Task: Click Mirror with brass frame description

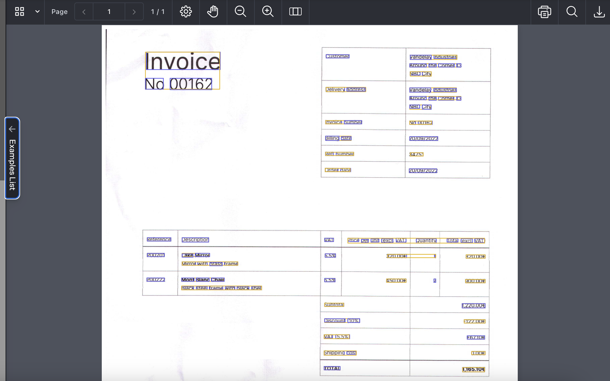Action: click(210, 264)
